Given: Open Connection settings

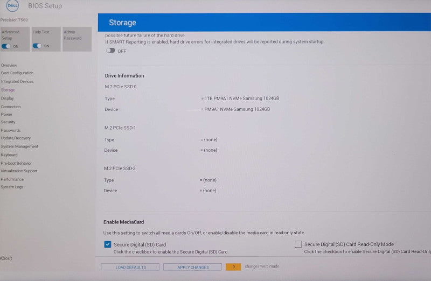Looking at the screenshot, I should [x=11, y=107].
